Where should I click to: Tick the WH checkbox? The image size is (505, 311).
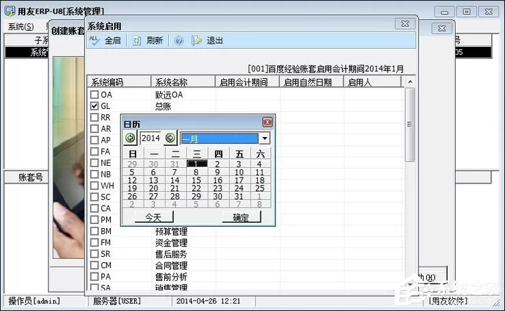(x=94, y=186)
